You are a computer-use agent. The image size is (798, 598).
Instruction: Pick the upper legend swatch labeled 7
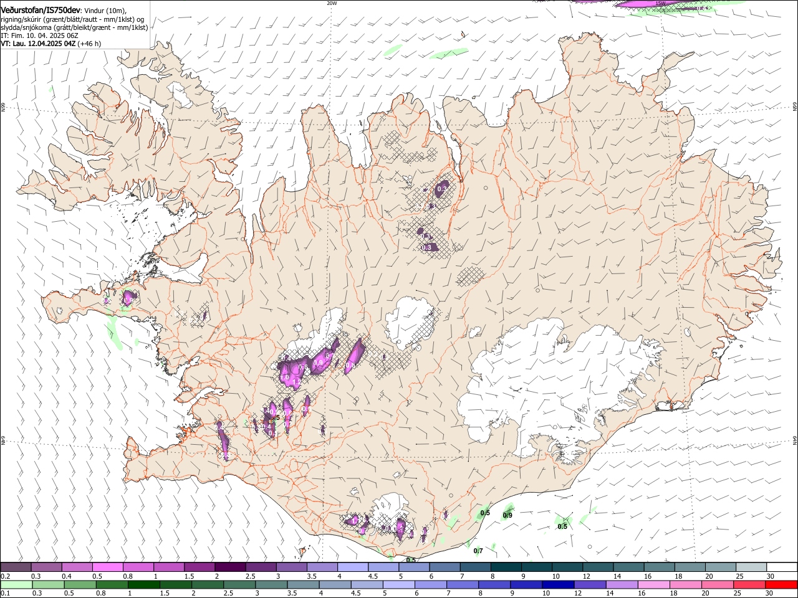tap(476, 567)
